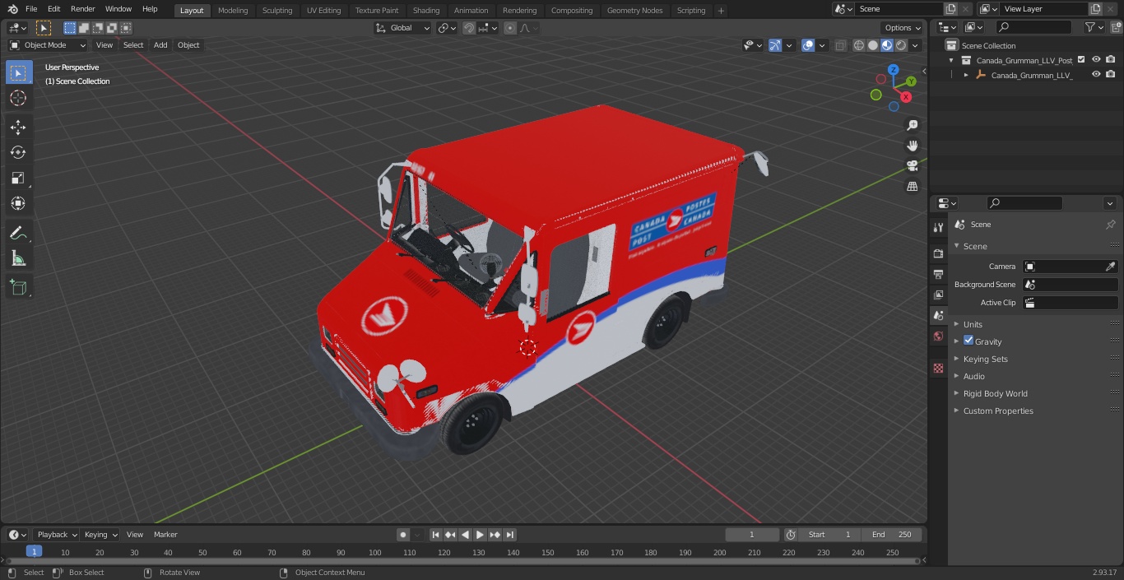This screenshot has width=1124, height=580.
Task: Toggle viewport gizmos display
Action: point(775,45)
